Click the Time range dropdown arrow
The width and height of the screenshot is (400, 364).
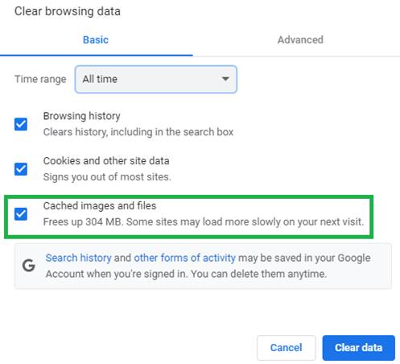click(x=225, y=79)
